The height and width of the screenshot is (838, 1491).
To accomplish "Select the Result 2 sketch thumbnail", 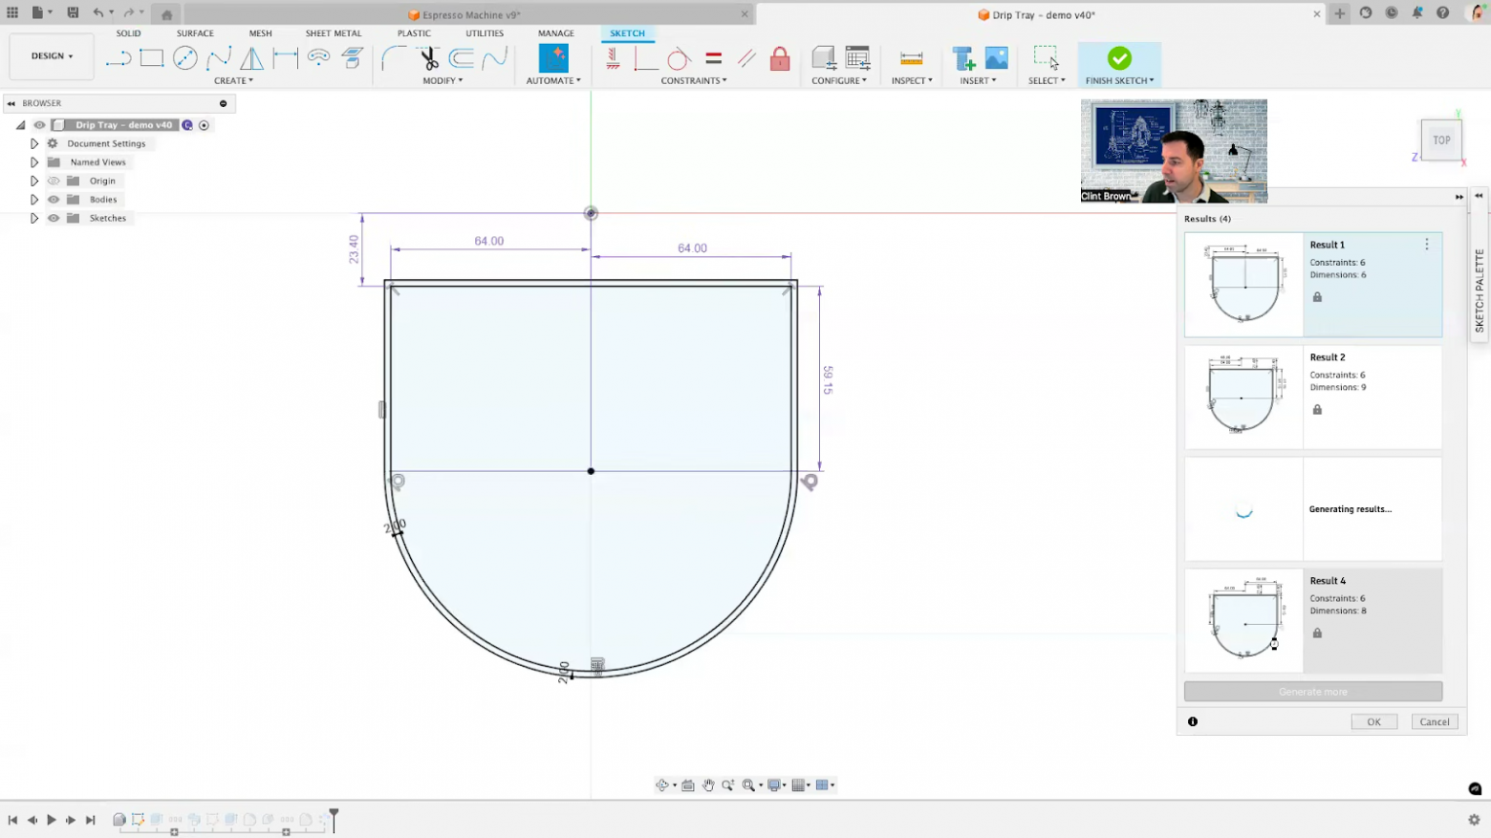I will tap(1243, 398).
